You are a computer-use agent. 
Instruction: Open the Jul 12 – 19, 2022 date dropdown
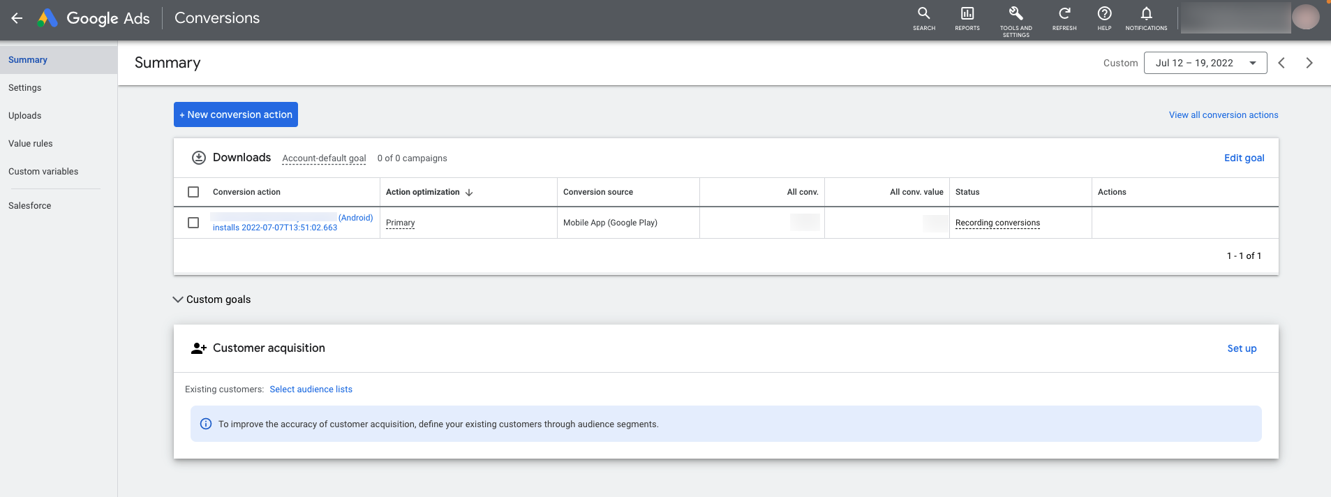click(1205, 63)
